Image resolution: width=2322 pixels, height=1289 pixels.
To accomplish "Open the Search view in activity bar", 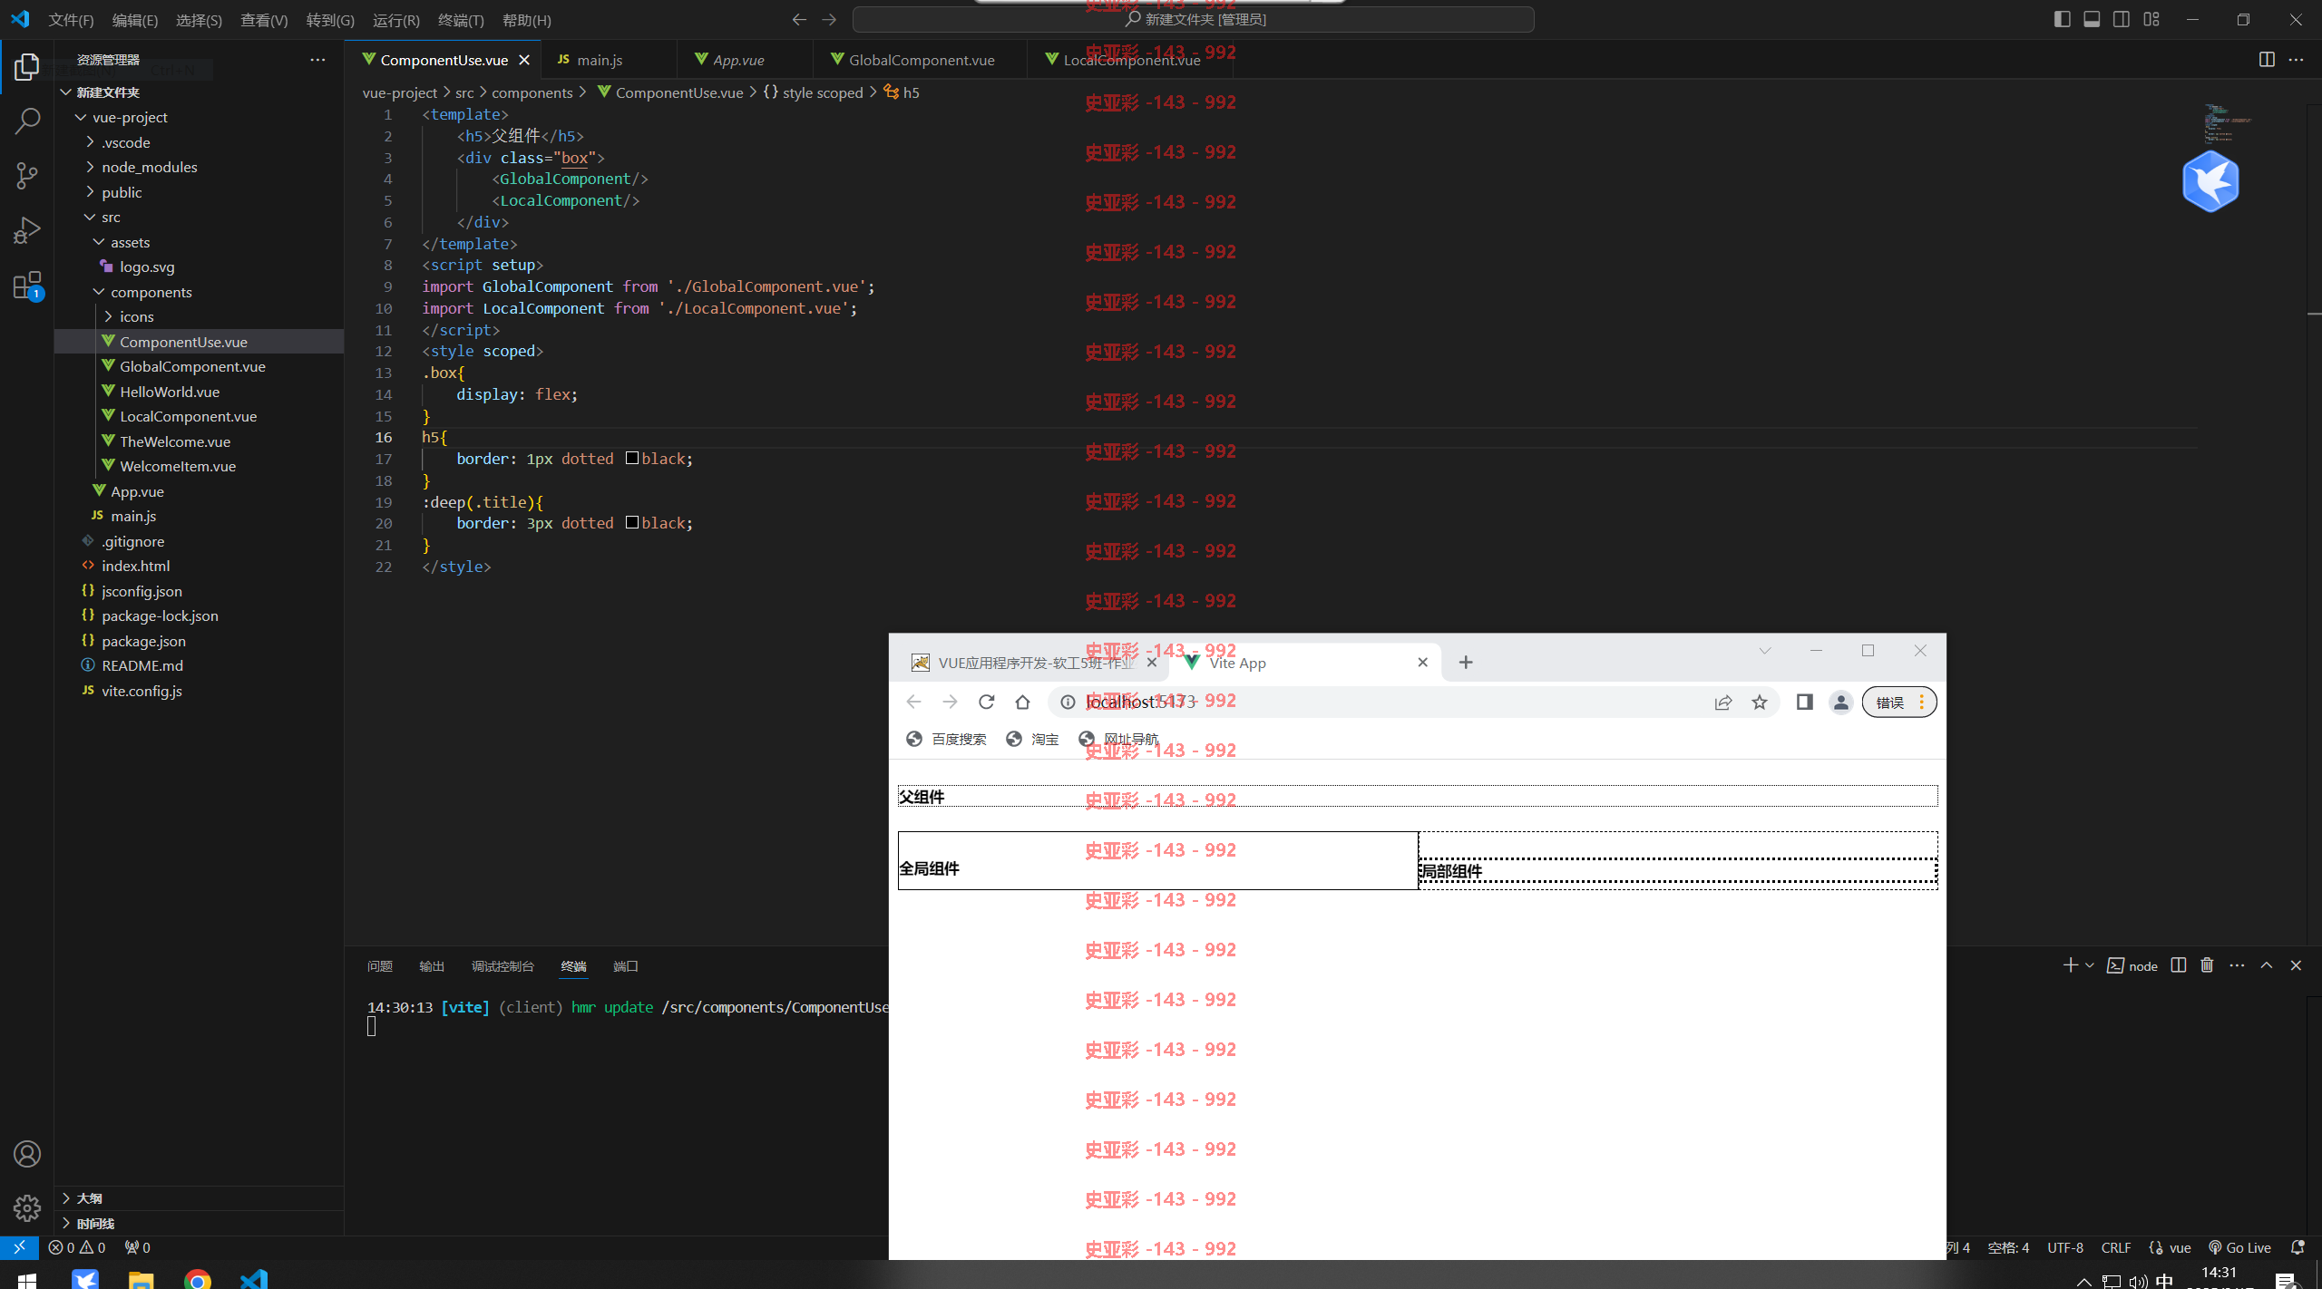I will (x=27, y=121).
